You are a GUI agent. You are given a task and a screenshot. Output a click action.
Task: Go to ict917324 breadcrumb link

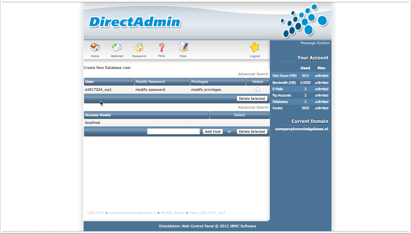(95, 213)
